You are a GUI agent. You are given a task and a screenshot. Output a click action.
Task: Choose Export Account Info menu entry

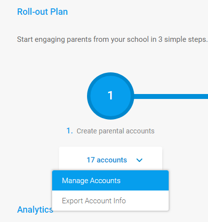click(x=110, y=201)
